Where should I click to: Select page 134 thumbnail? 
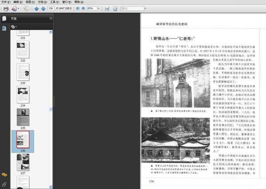pyautogui.click(x=23, y=92)
